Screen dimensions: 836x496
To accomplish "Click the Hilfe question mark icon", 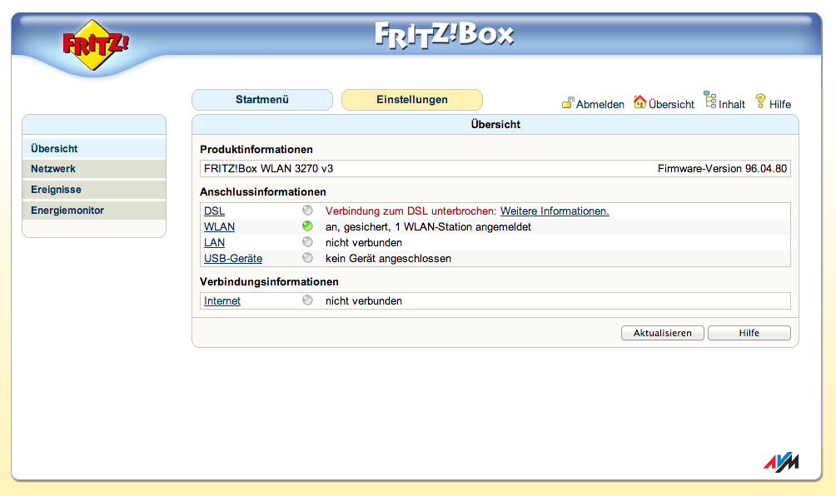I will (760, 101).
